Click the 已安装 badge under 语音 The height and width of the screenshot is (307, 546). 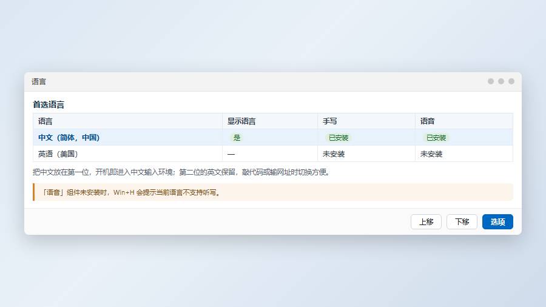click(x=436, y=138)
